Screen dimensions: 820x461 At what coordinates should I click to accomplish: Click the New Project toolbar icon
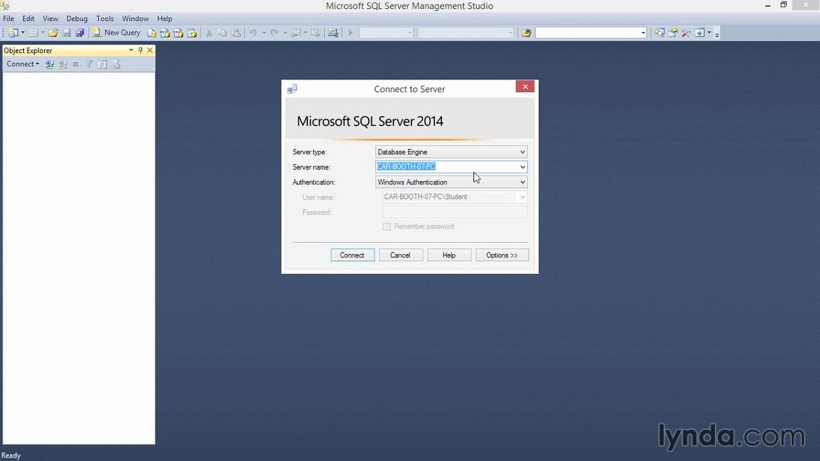(x=13, y=32)
